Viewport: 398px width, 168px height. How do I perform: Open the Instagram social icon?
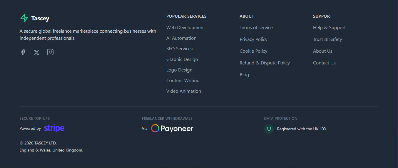[x=50, y=52]
